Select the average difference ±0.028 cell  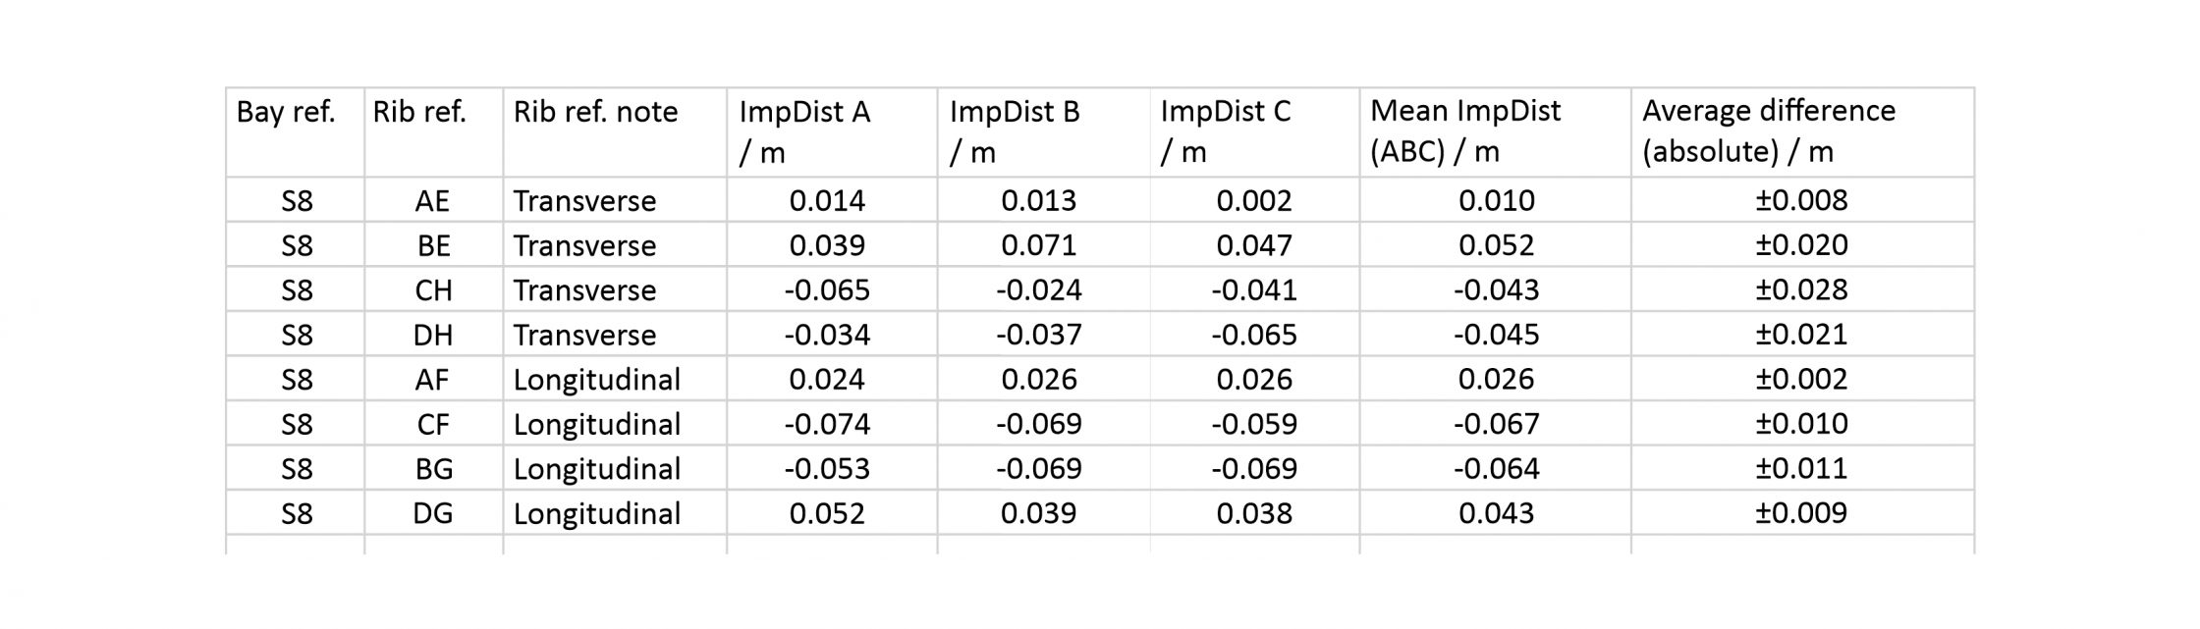point(1802,290)
